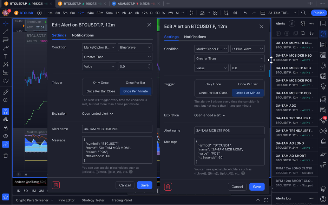Activate the zoom-in magnifier tool
This screenshot has width=328, height=205.
point(6,100)
